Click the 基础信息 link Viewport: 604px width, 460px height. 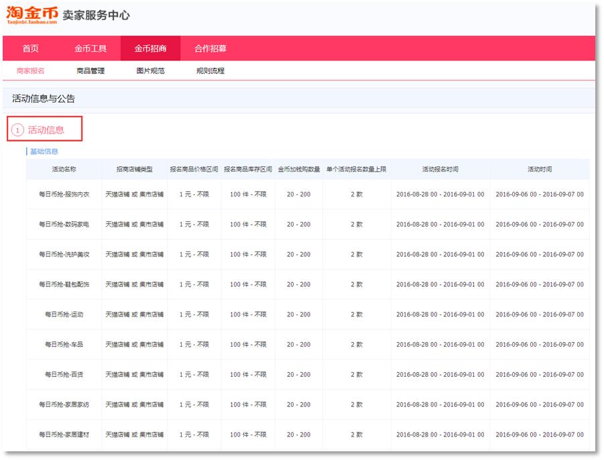tap(44, 152)
